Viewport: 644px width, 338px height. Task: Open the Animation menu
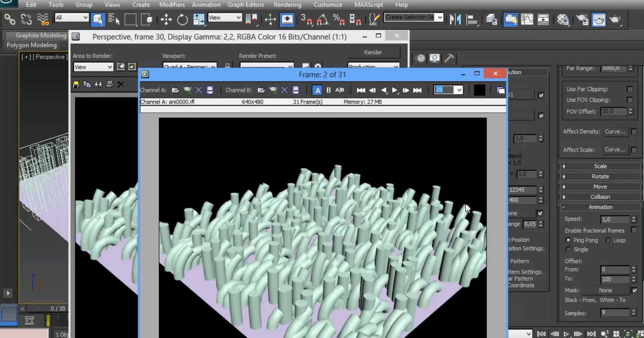click(206, 4)
